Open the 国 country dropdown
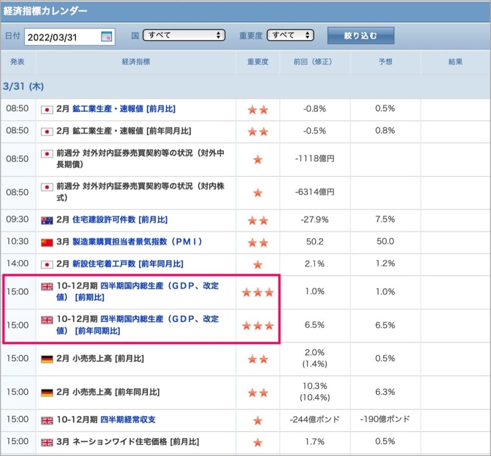Image resolution: width=491 pixels, height=456 pixels. tap(184, 35)
